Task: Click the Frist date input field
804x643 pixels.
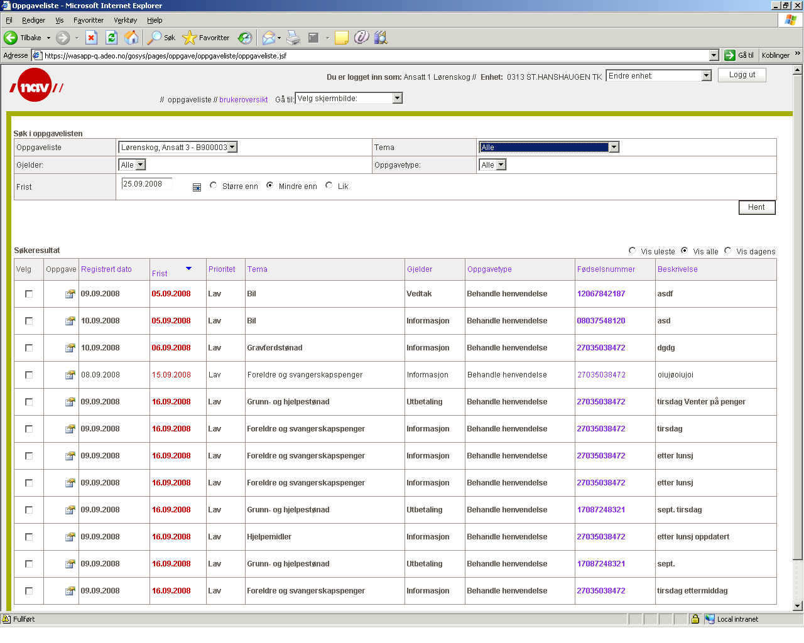Action: [146, 184]
